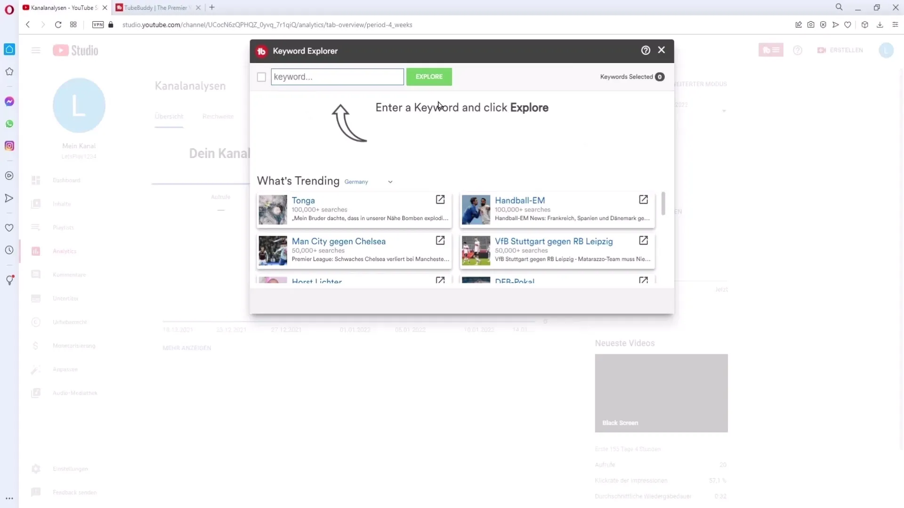Select the Tonga trending keyword
This screenshot has height=508, width=904.
(x=303, y=200)
